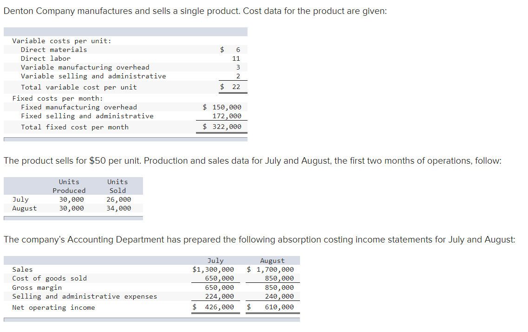The height and width of the screenshot is (332, 528).
Task: Select July sales figure $1,300,000
Action: pyautogui.click(x=213, y=269)
